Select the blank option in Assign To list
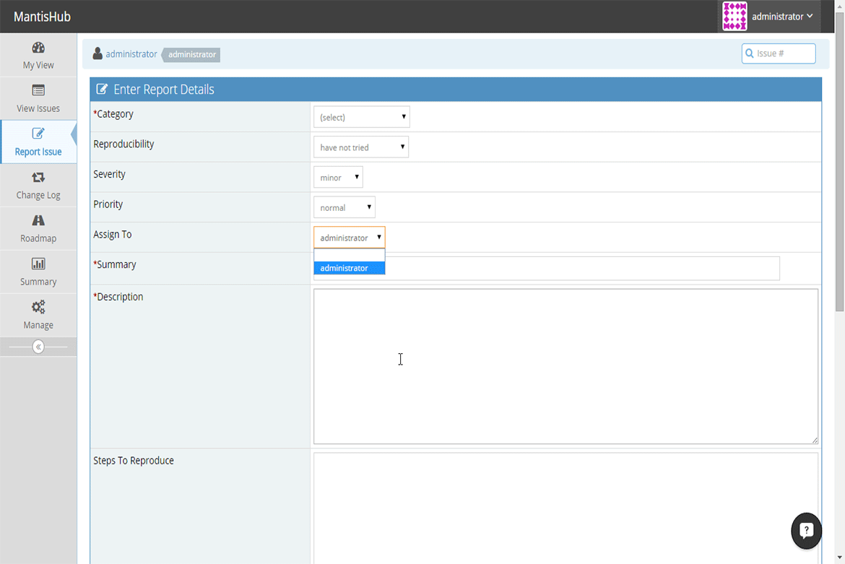This screenshot has height=564, width=845. (350, 256)
